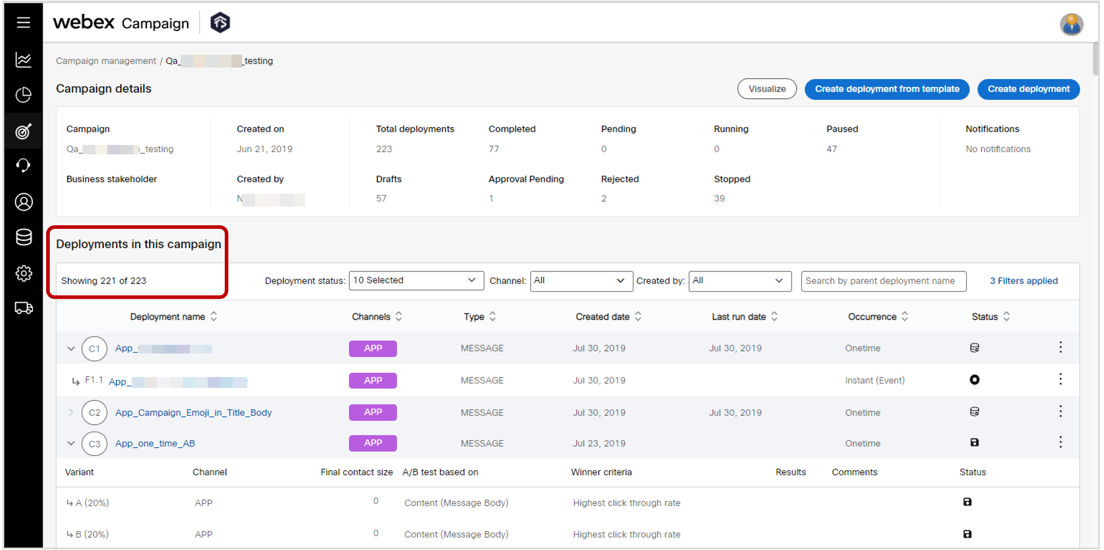Click status icon for App_Campaign_Emoji_in_Title_Body row
Image resolution: width=1104 pixels, height=550 pixels.
point(975,412)
